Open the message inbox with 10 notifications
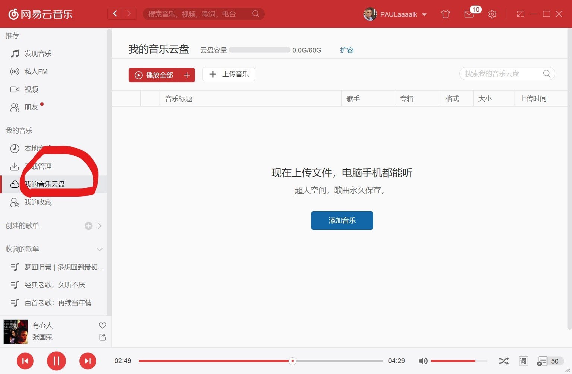 (469, 14)
